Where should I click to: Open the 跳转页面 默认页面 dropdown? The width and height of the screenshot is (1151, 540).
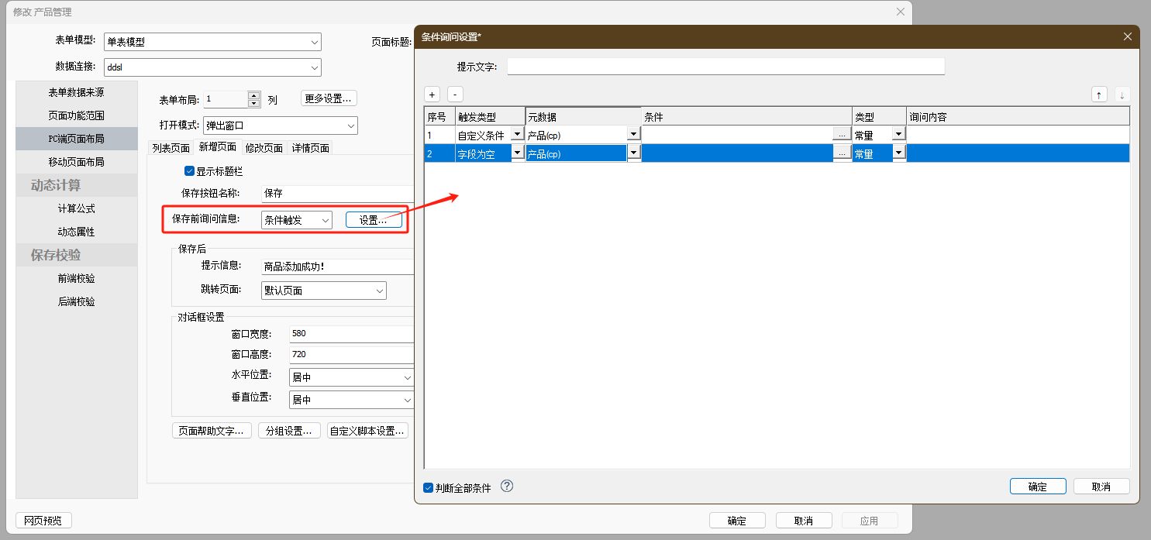(x=323, y=291)
